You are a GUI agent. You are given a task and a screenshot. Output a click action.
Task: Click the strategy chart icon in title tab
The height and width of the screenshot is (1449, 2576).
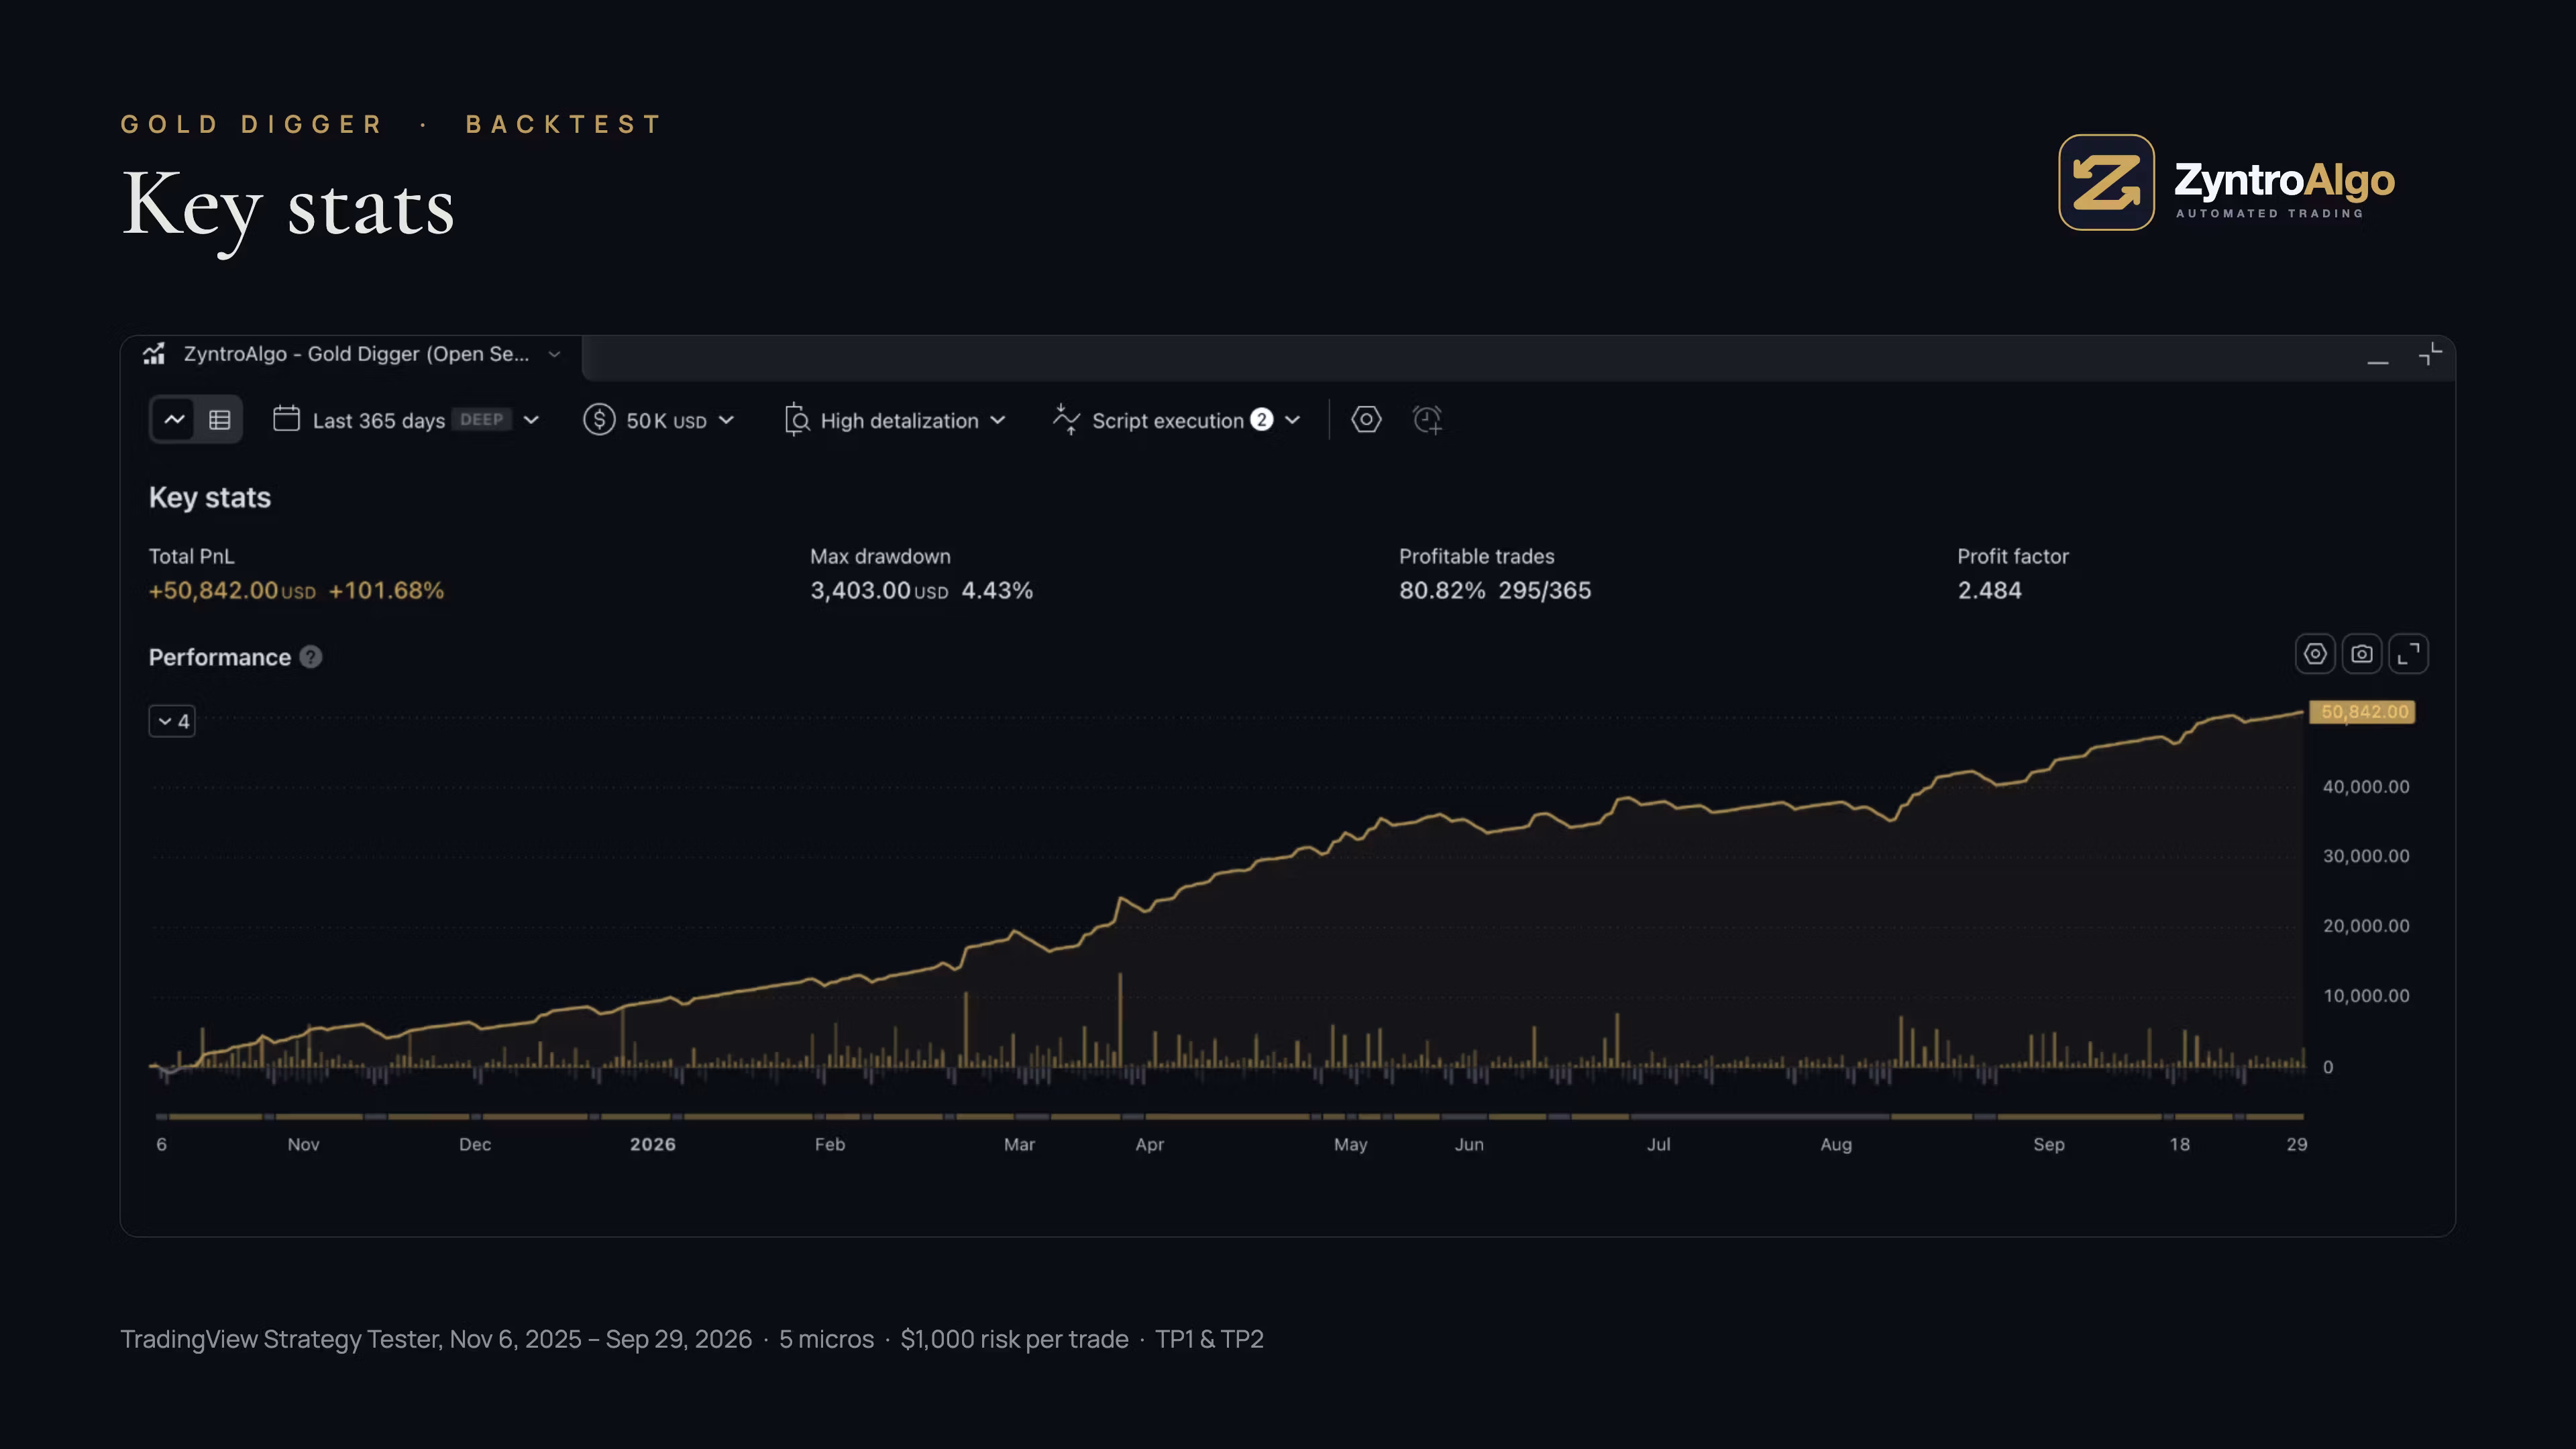pos(154,354)
